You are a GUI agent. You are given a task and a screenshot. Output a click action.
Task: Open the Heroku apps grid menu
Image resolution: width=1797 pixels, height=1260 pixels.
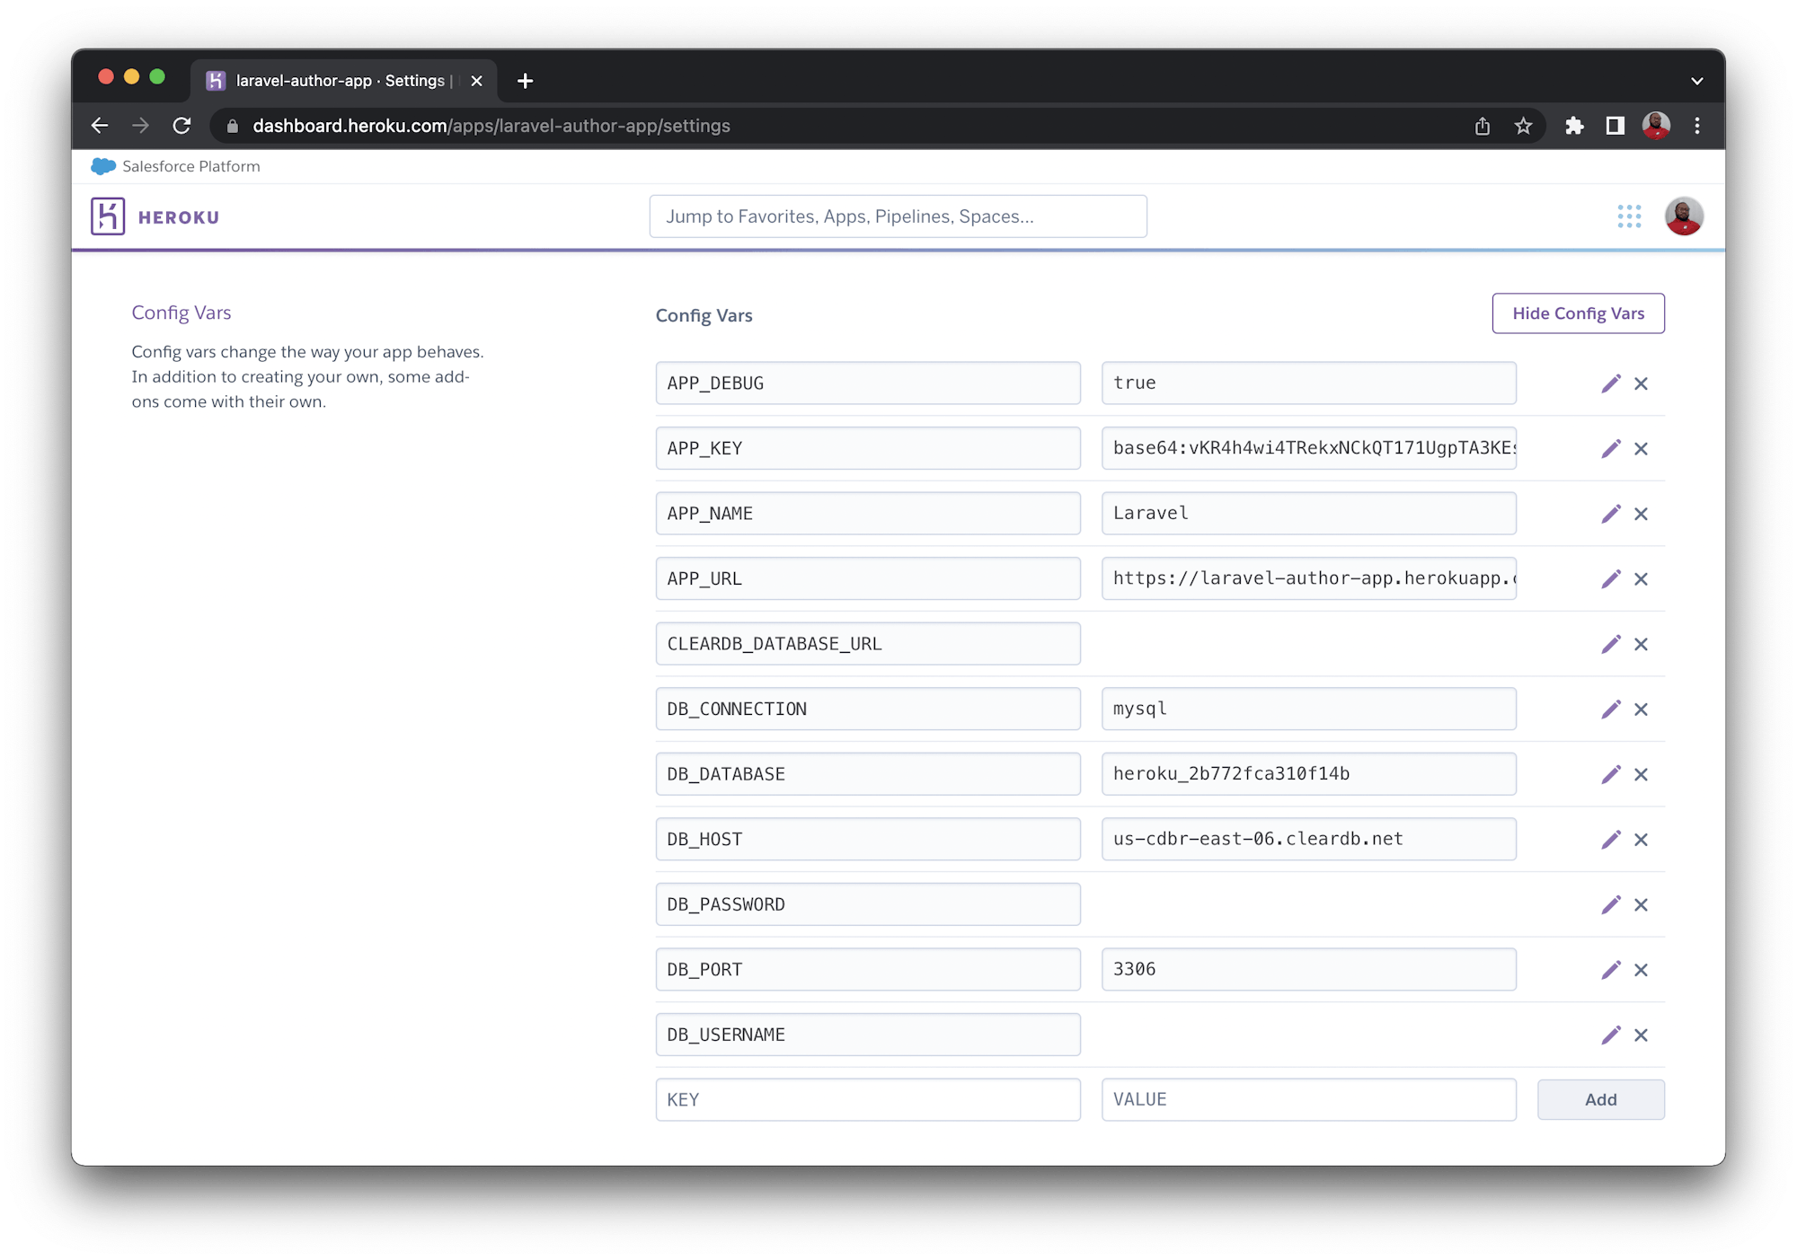pos(1629,216)
